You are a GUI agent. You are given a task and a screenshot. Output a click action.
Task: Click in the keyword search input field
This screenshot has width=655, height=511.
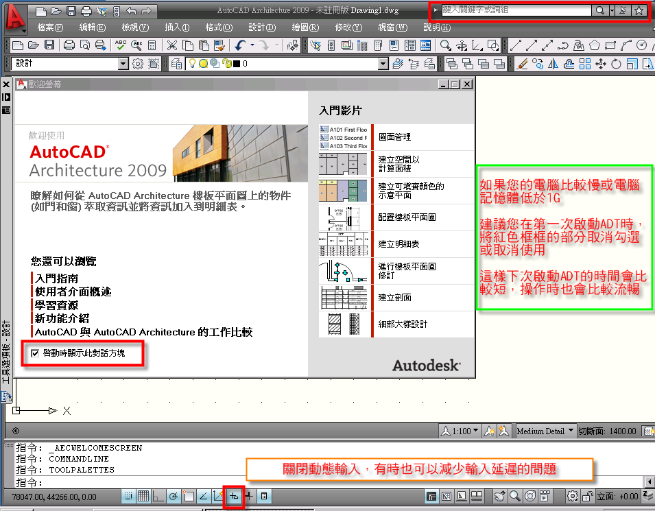516,10
